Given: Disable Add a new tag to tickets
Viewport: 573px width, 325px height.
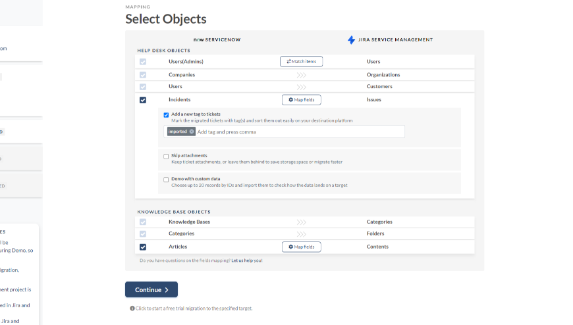Looking at the screenshot, I should point(167,114).
